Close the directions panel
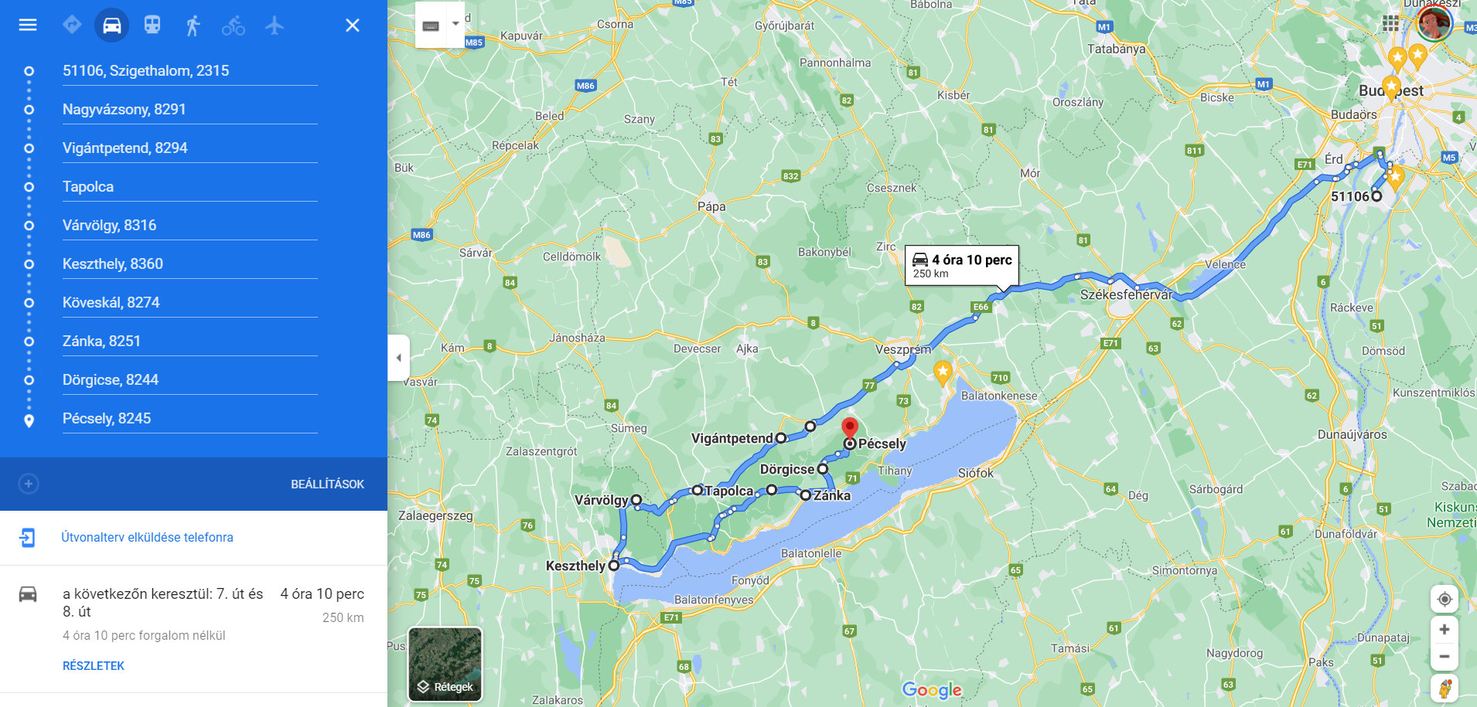The width and height of the screenshot is (1477, 707). tap(353, 25)
